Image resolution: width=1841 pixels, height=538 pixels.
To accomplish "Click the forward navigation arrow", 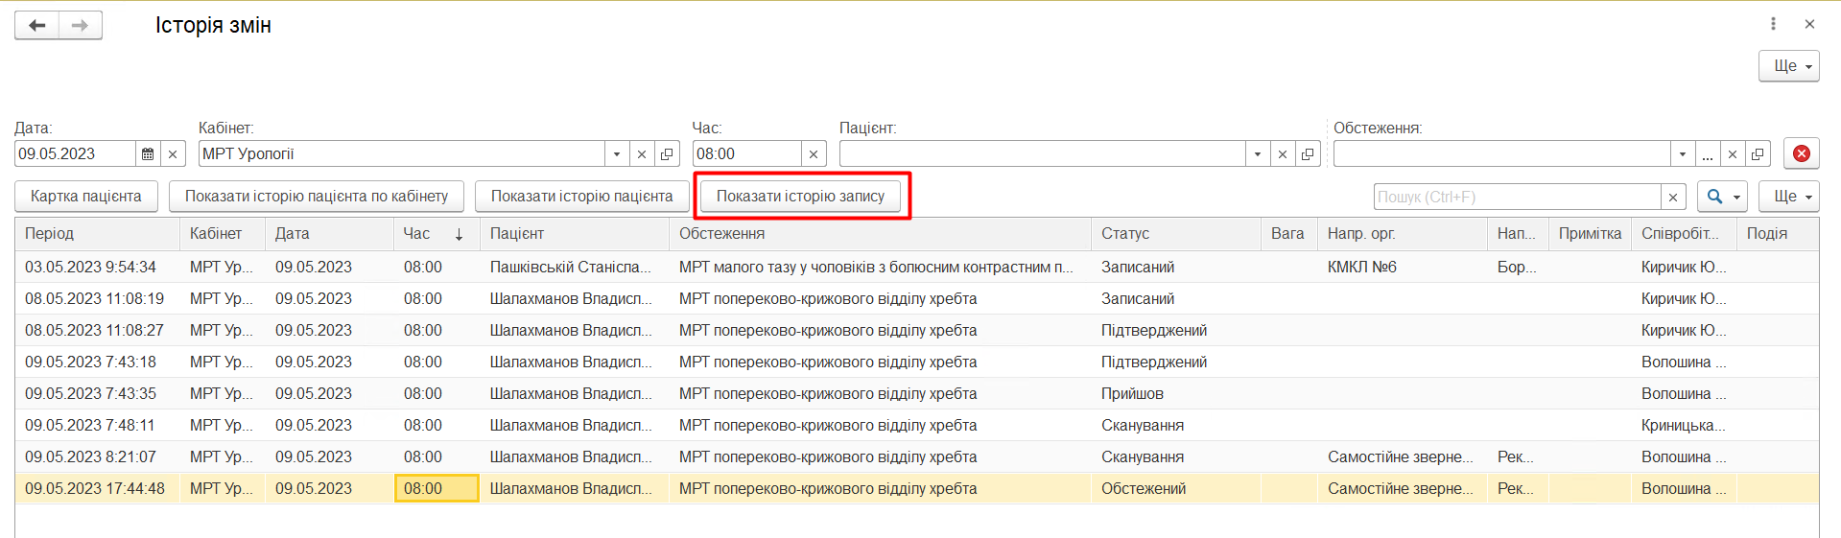I will point(81,25).
